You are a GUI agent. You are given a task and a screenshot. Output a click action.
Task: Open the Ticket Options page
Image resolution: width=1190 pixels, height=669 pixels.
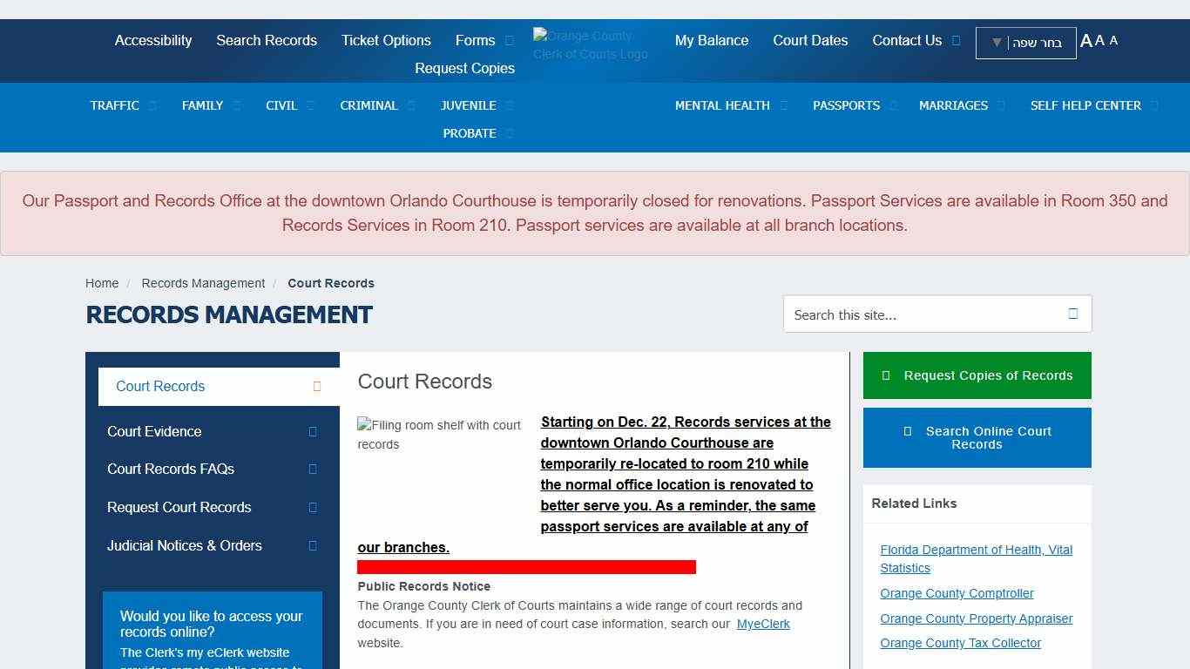386,41
